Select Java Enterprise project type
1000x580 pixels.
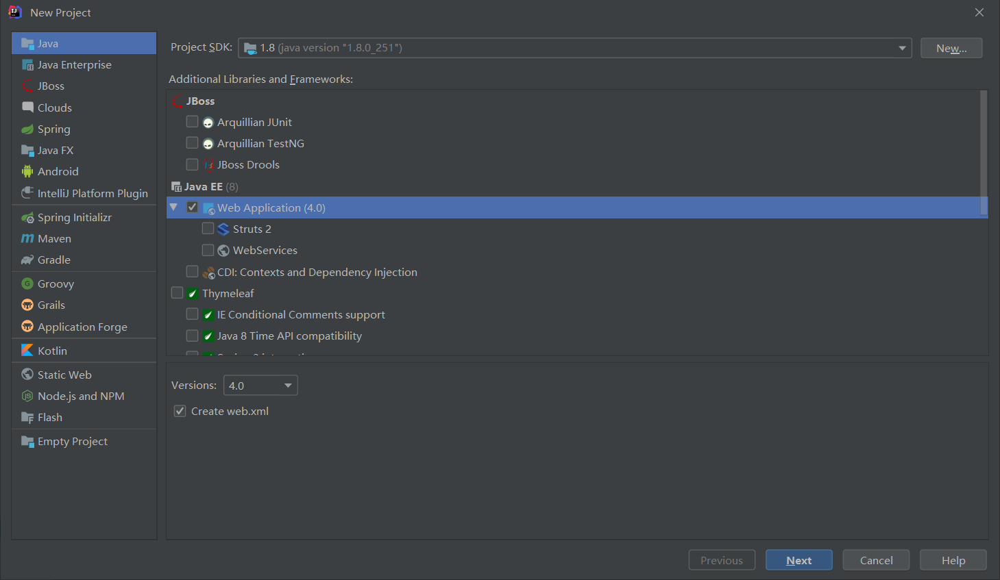(x=75, y=65)
